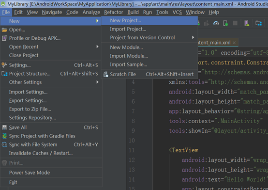The height and width of the screenshot is (190, 268).
Task: Open the Analyze menu
Action: [91, 12]
